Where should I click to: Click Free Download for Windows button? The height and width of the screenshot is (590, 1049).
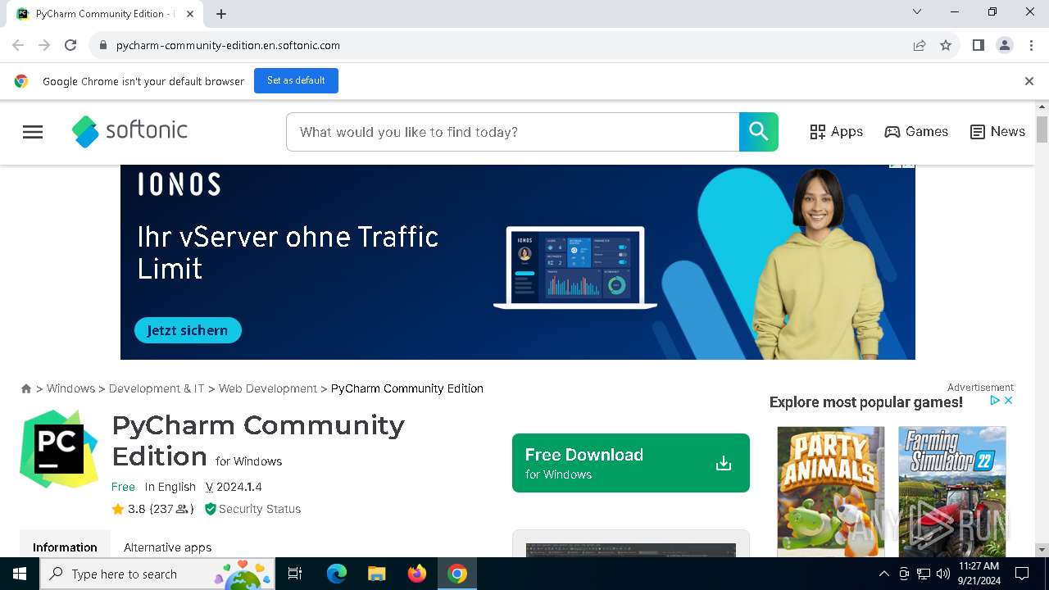pos(631,463)
